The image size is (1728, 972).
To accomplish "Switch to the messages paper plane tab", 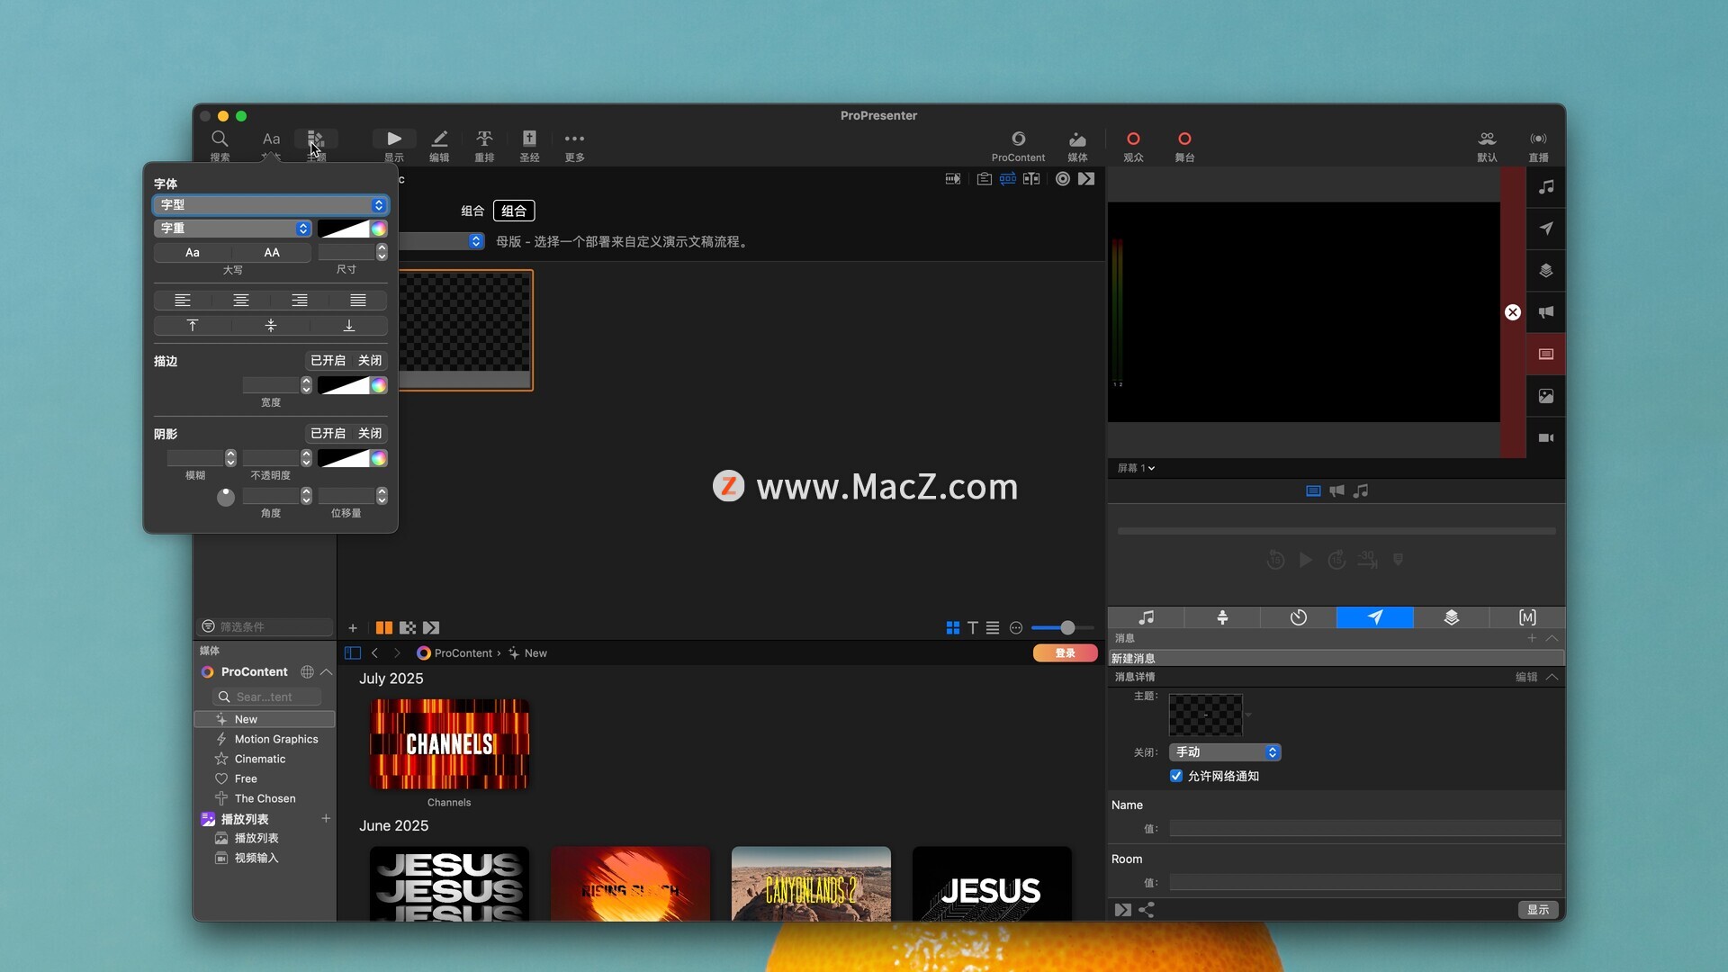I will click(1375, 617).
